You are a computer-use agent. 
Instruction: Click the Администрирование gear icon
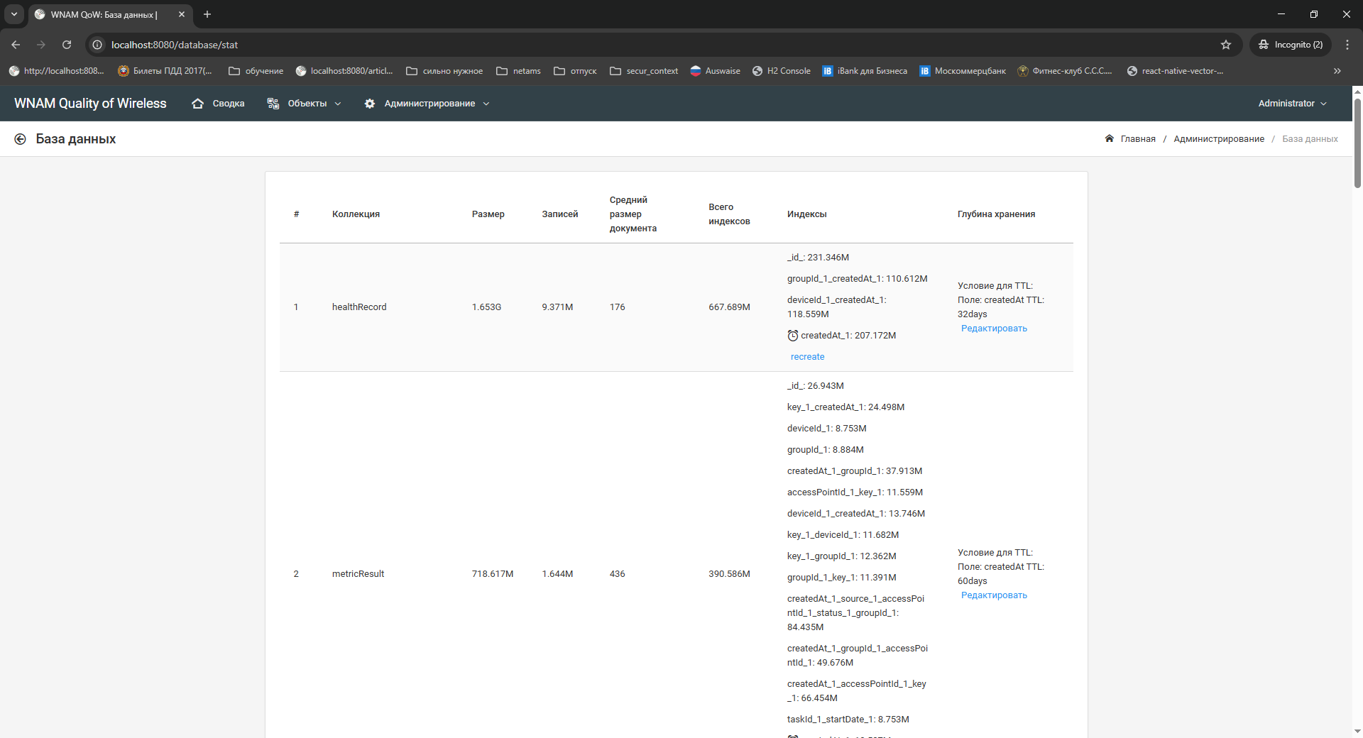pyautogui.click(x=369, y=104)
